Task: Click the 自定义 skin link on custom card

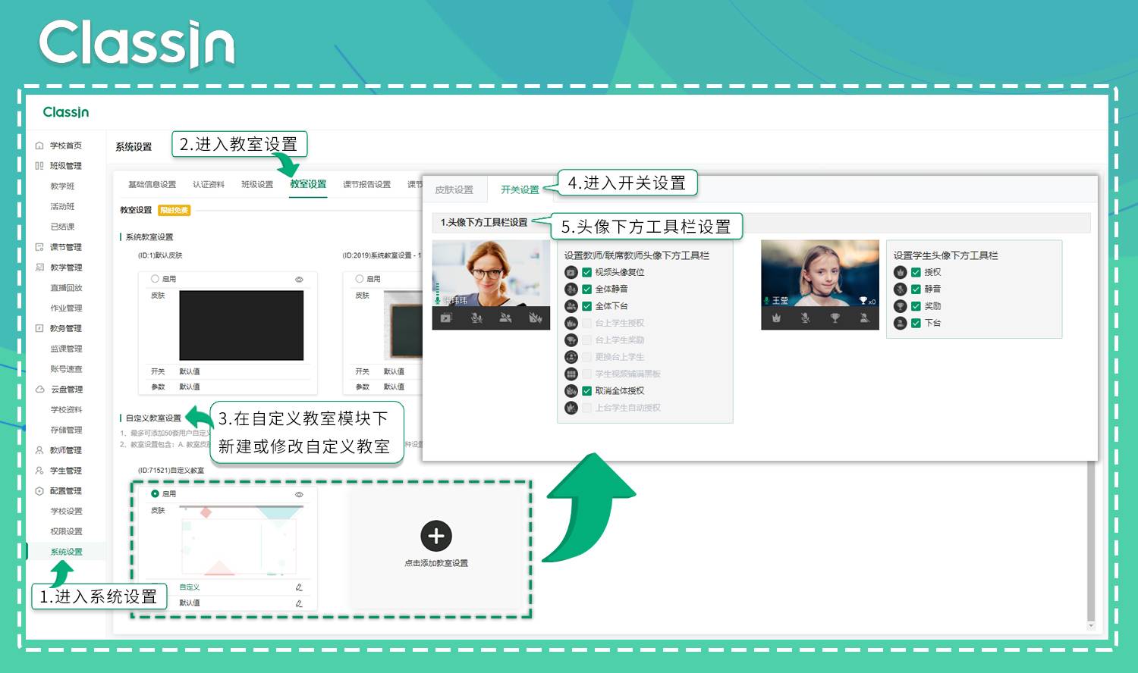Action: pos(189,587)
